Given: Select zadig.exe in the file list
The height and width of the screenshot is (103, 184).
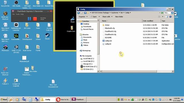Looking at the screenshot, I should [107, 41].
